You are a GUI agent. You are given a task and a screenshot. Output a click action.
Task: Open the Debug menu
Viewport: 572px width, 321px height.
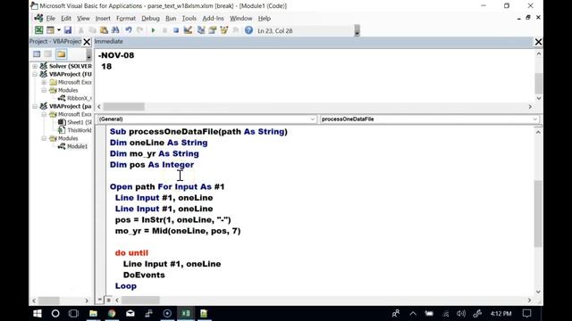coord(150,18)
